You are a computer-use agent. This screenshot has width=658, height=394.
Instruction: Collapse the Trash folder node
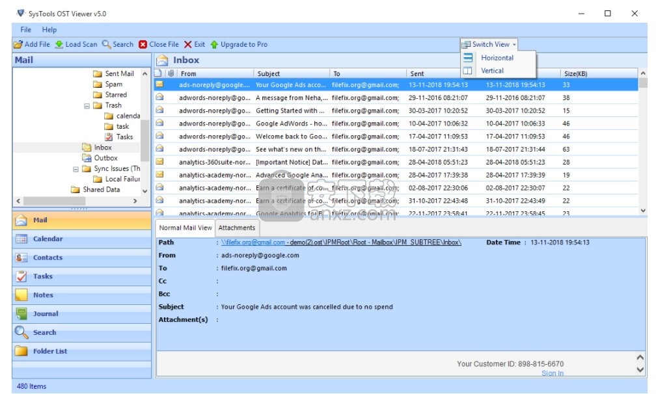(x=87, y=106)
